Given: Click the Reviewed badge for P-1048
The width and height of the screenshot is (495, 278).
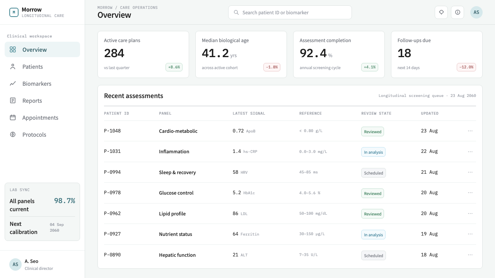Looking at the screenshot, I should 372,132.
